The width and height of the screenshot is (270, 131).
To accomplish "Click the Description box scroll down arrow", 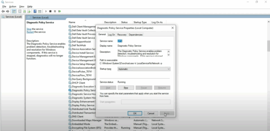I will [168, 55].
